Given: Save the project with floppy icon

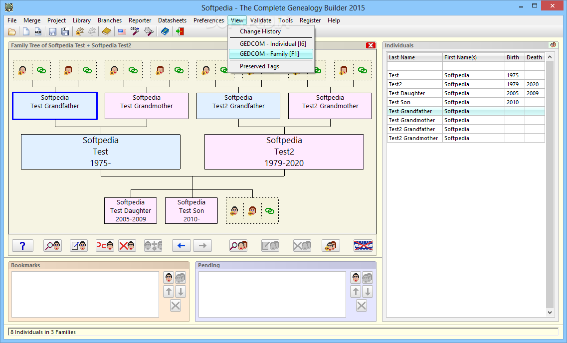Looking at the screenshot, I should [52, 32].
